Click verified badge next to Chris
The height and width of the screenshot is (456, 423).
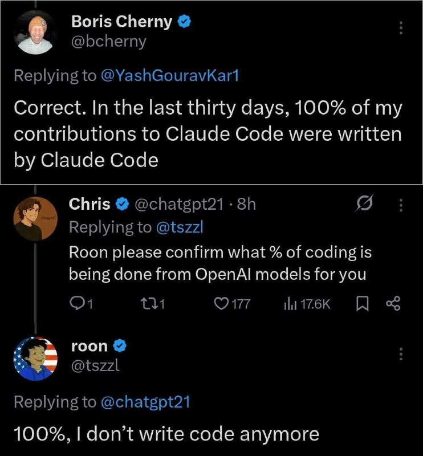tap(122, 204)
